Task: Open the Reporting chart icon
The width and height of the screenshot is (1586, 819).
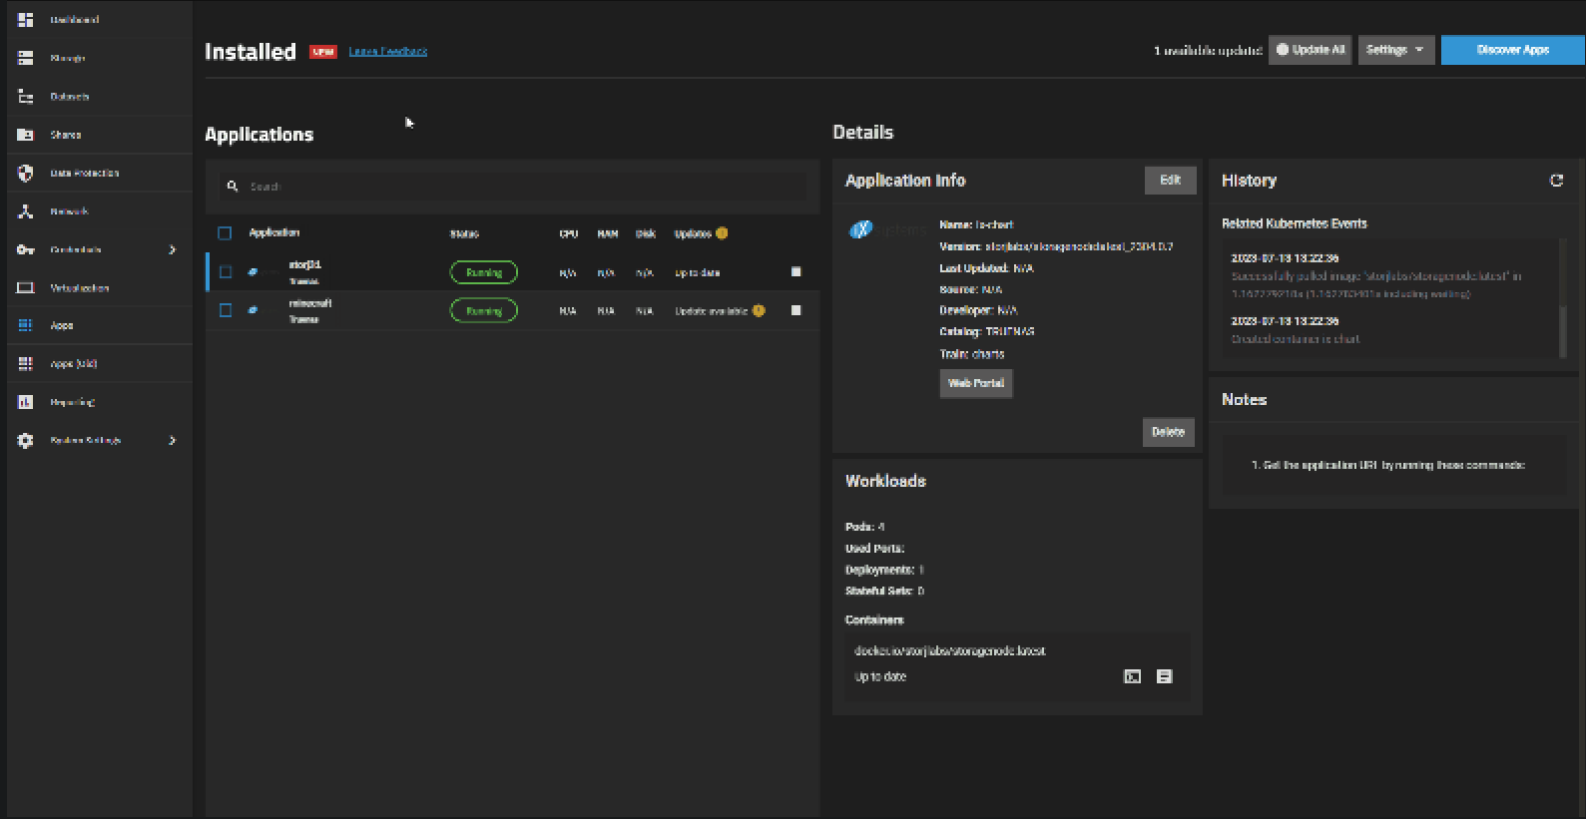Action: tap(26, 402)
